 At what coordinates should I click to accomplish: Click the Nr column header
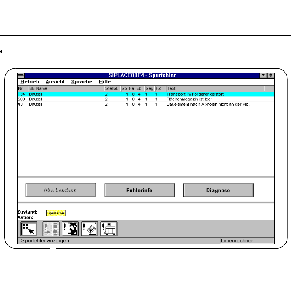click(x=23, y=88)
